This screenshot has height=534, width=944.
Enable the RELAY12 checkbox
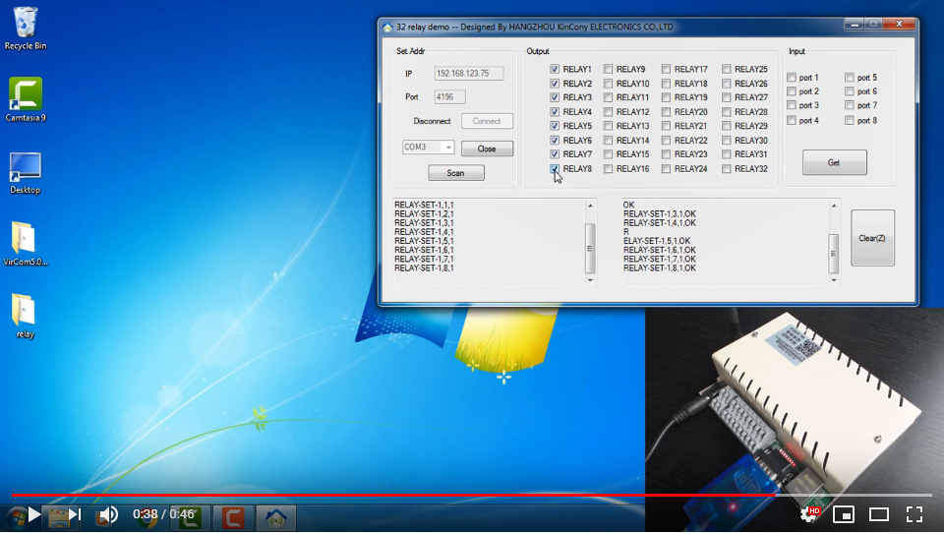click(x=608, y=112)
